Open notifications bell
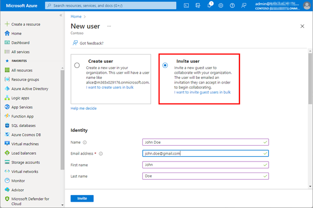Viewport: 313px width, 208px height. pyautogui.click(x=209, y=5)
